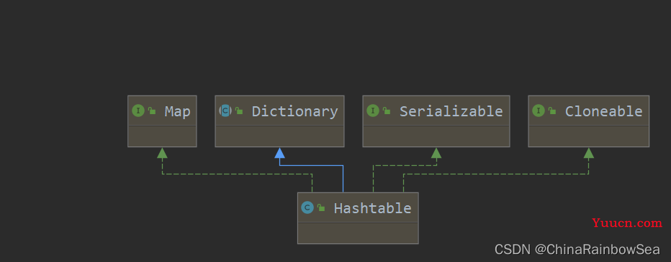The image size is (671, 262).
Task: Click the public lock icon beside Cloneable
Action: click(552, 111)
